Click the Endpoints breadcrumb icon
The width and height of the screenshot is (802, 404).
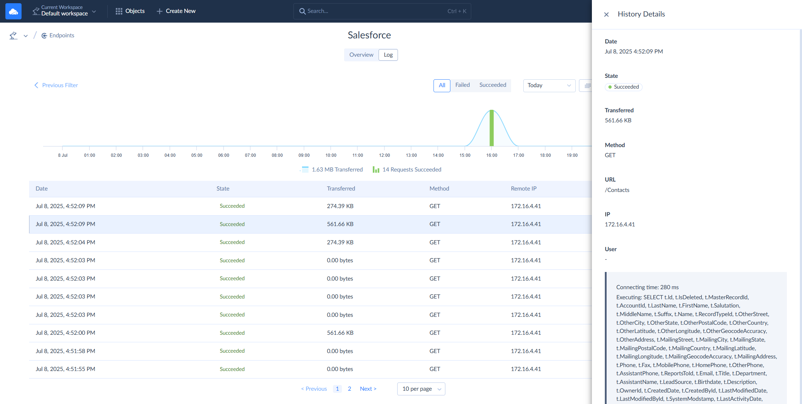[x=44, y=36]
